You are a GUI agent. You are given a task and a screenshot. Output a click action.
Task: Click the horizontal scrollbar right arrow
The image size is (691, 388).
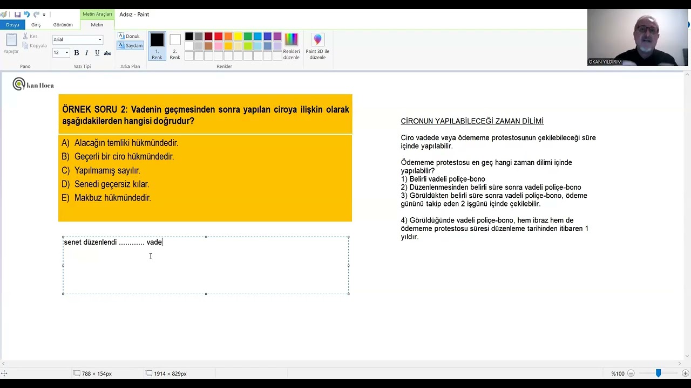tap(679, 364)
